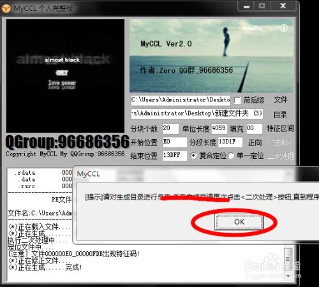
Task: Click the 正向 direction button
Action: tap(255, 143)
